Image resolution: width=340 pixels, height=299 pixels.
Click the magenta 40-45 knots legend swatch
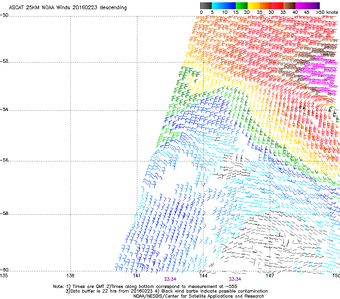(x=301, y=6)
